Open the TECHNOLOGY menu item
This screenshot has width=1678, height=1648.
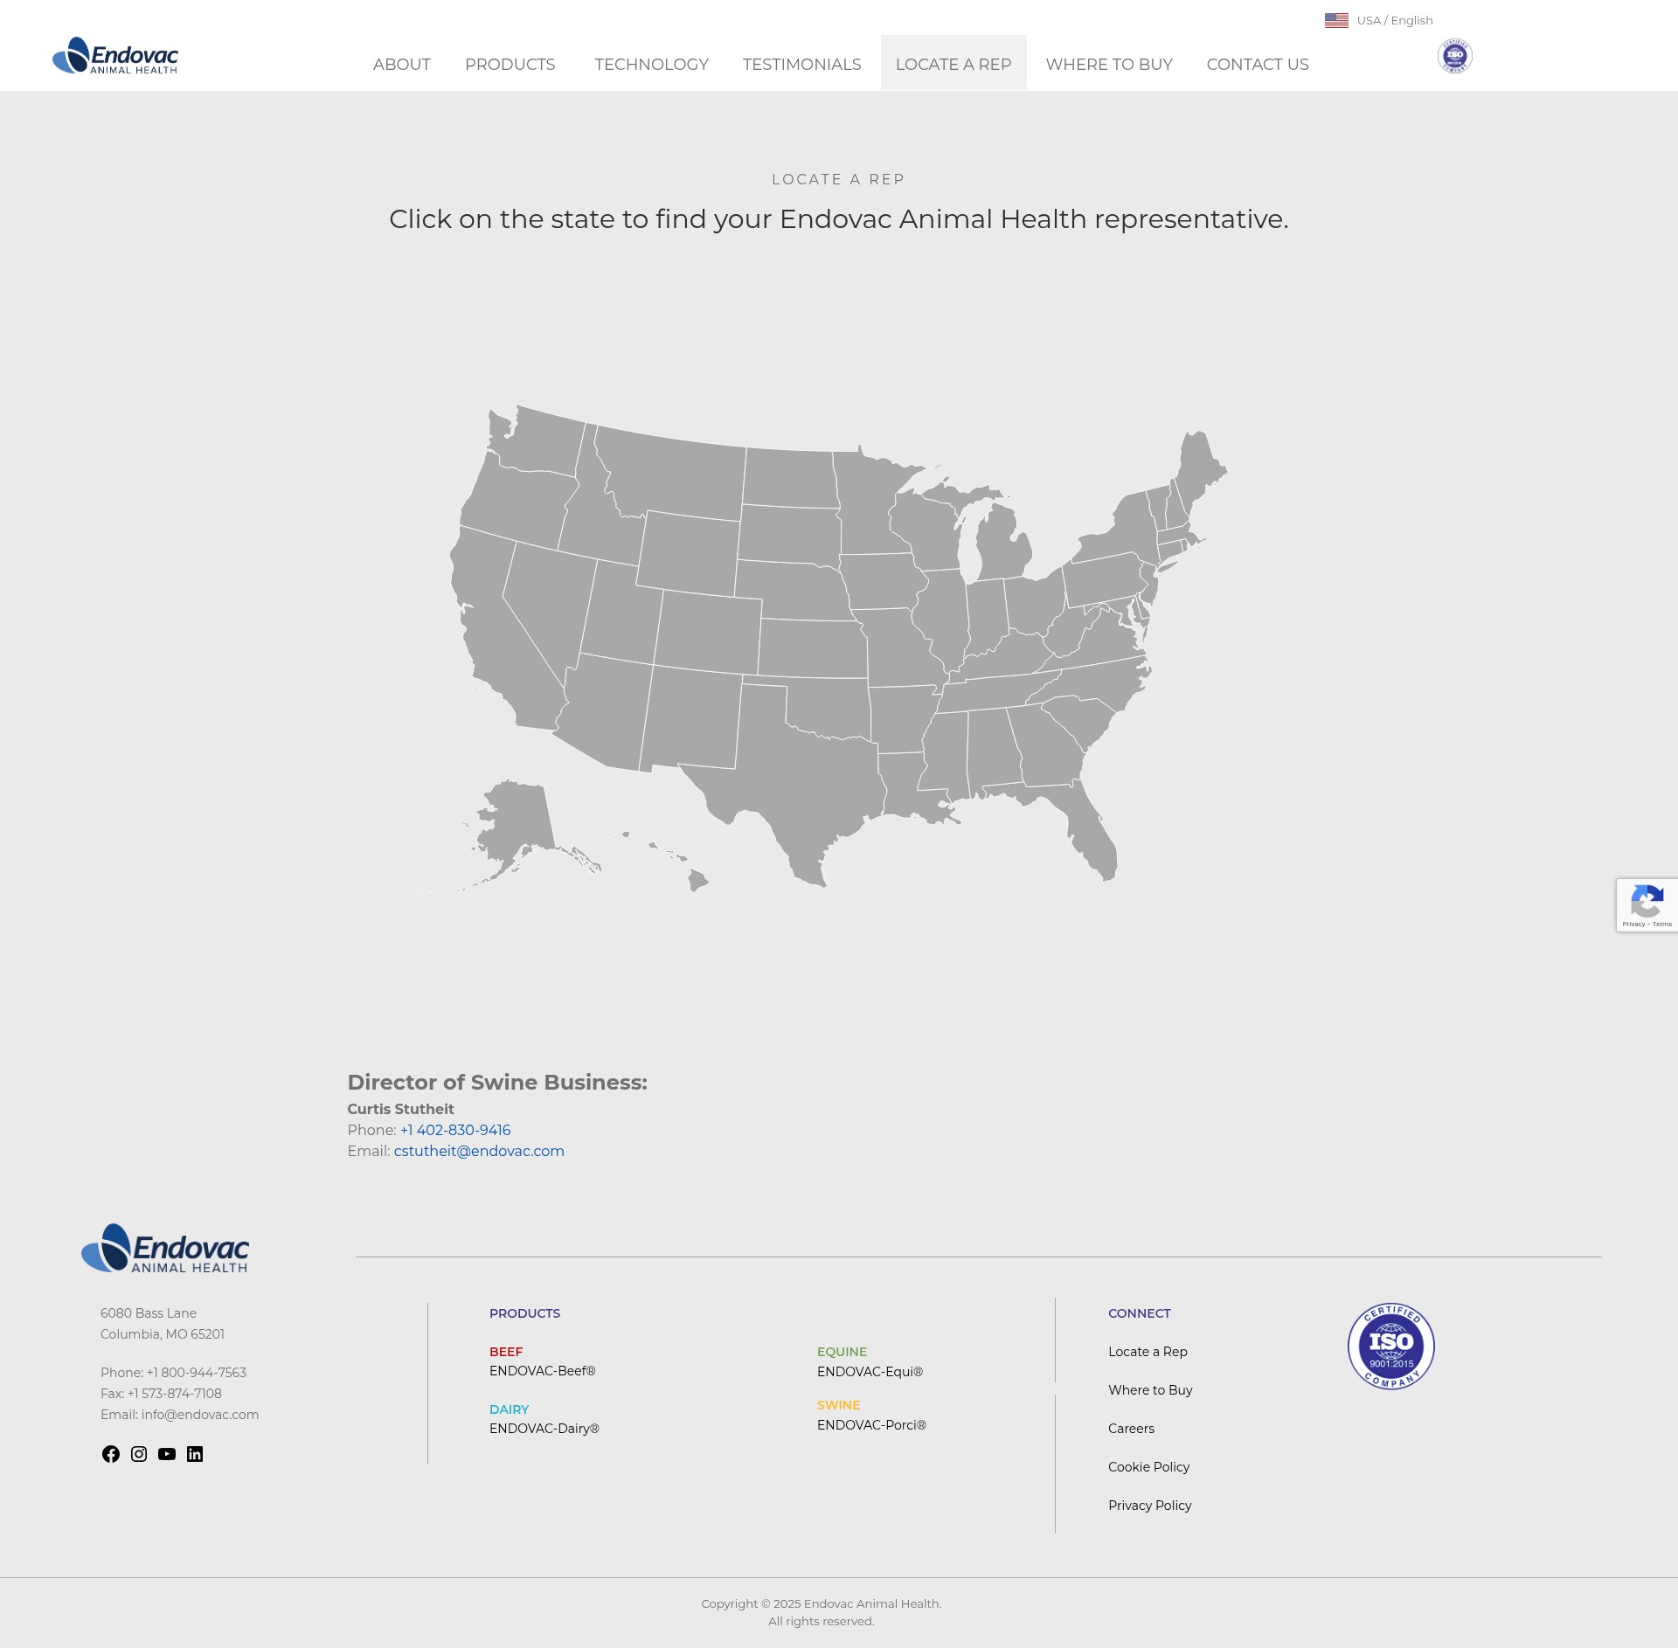[x=652, y=64]
